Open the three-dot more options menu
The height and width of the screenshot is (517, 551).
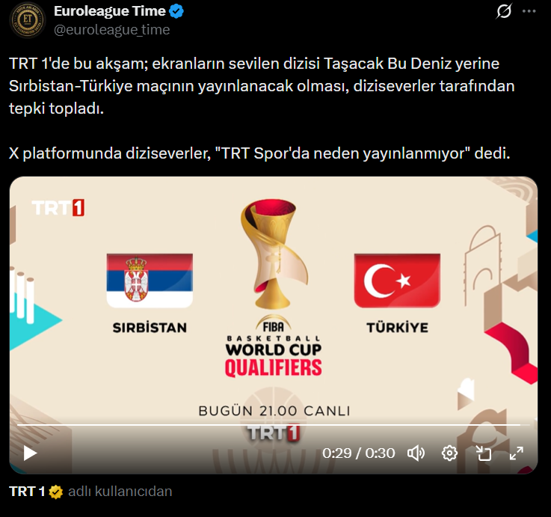tap(529, 11)
